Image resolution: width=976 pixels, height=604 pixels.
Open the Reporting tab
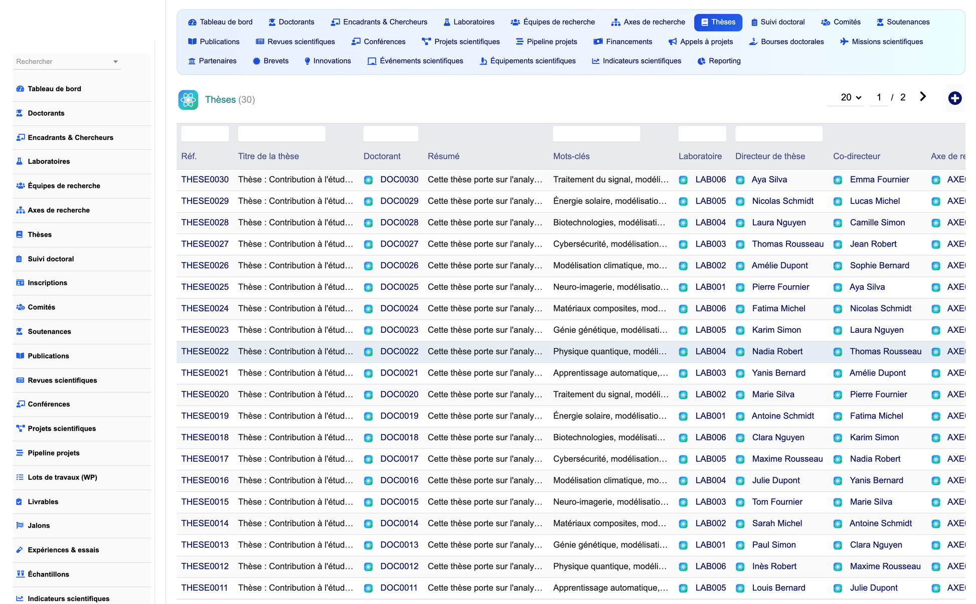719,61
